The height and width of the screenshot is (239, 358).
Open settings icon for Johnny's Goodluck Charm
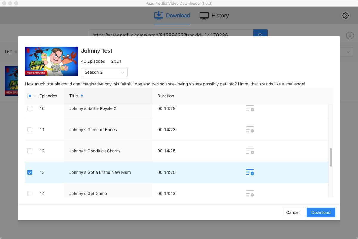(x=250, y=151)
